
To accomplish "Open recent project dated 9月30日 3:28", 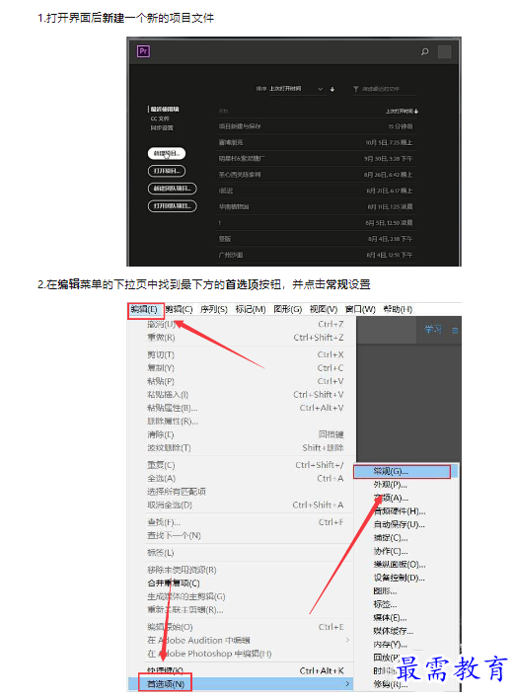I will click(316, 159).
